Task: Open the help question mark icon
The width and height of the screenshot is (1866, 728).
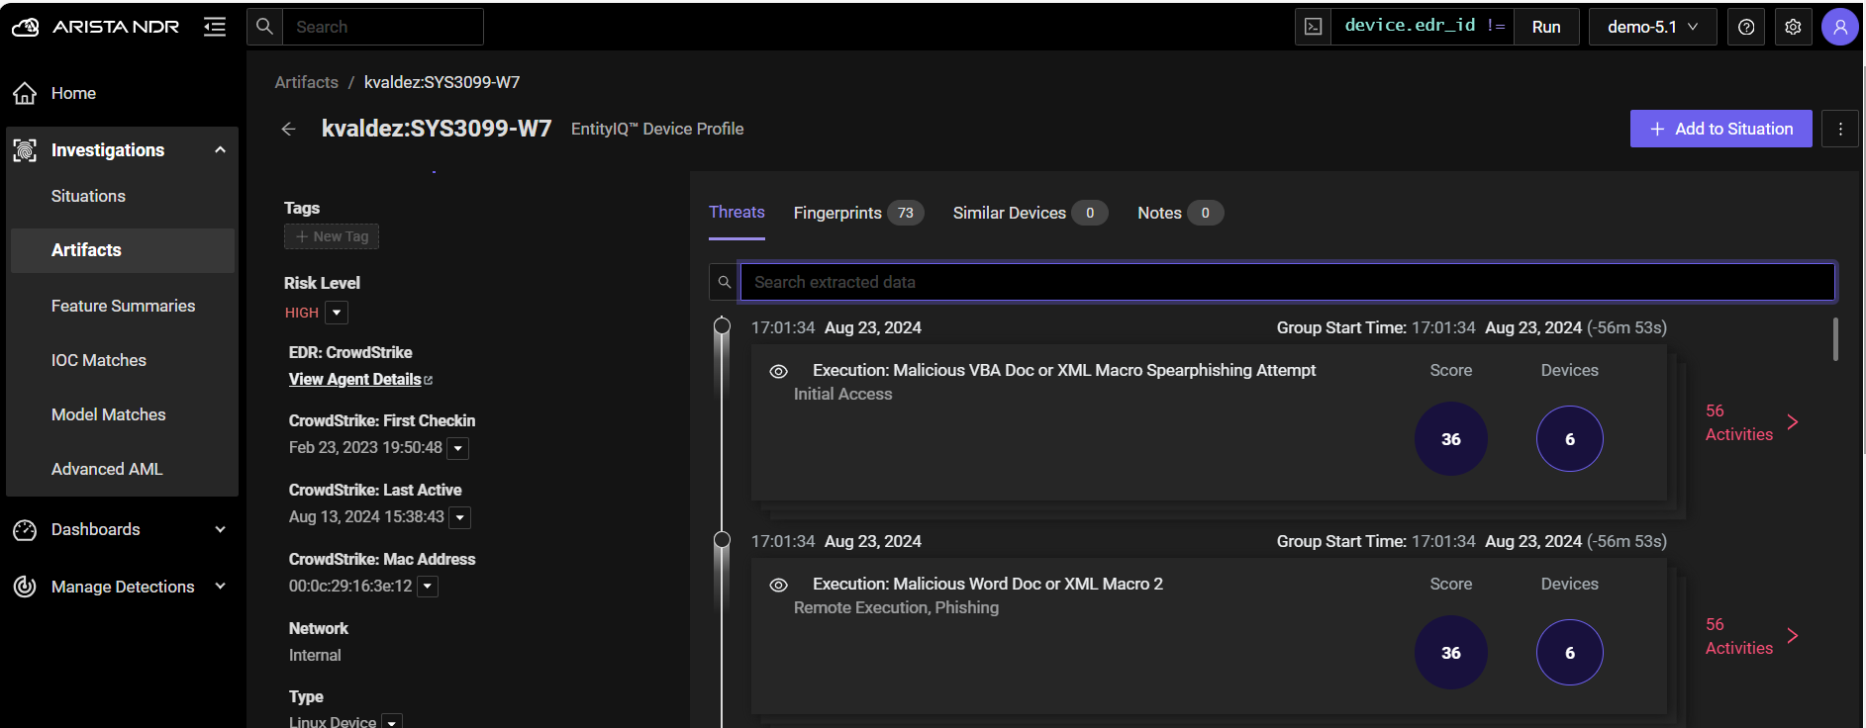Action: [1746, 27]
